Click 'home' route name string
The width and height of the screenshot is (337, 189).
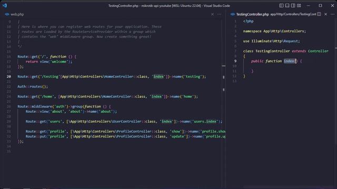coord(187,97)
